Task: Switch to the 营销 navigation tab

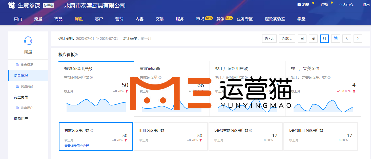Action: pyautogui.click(x=119, y=19)
